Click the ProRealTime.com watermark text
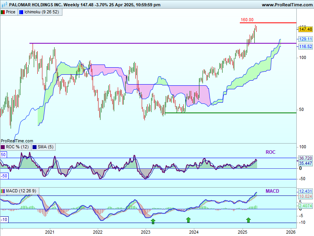Image resolution: width=314 pixels, height=236 pixels. [x=17, y=140]
